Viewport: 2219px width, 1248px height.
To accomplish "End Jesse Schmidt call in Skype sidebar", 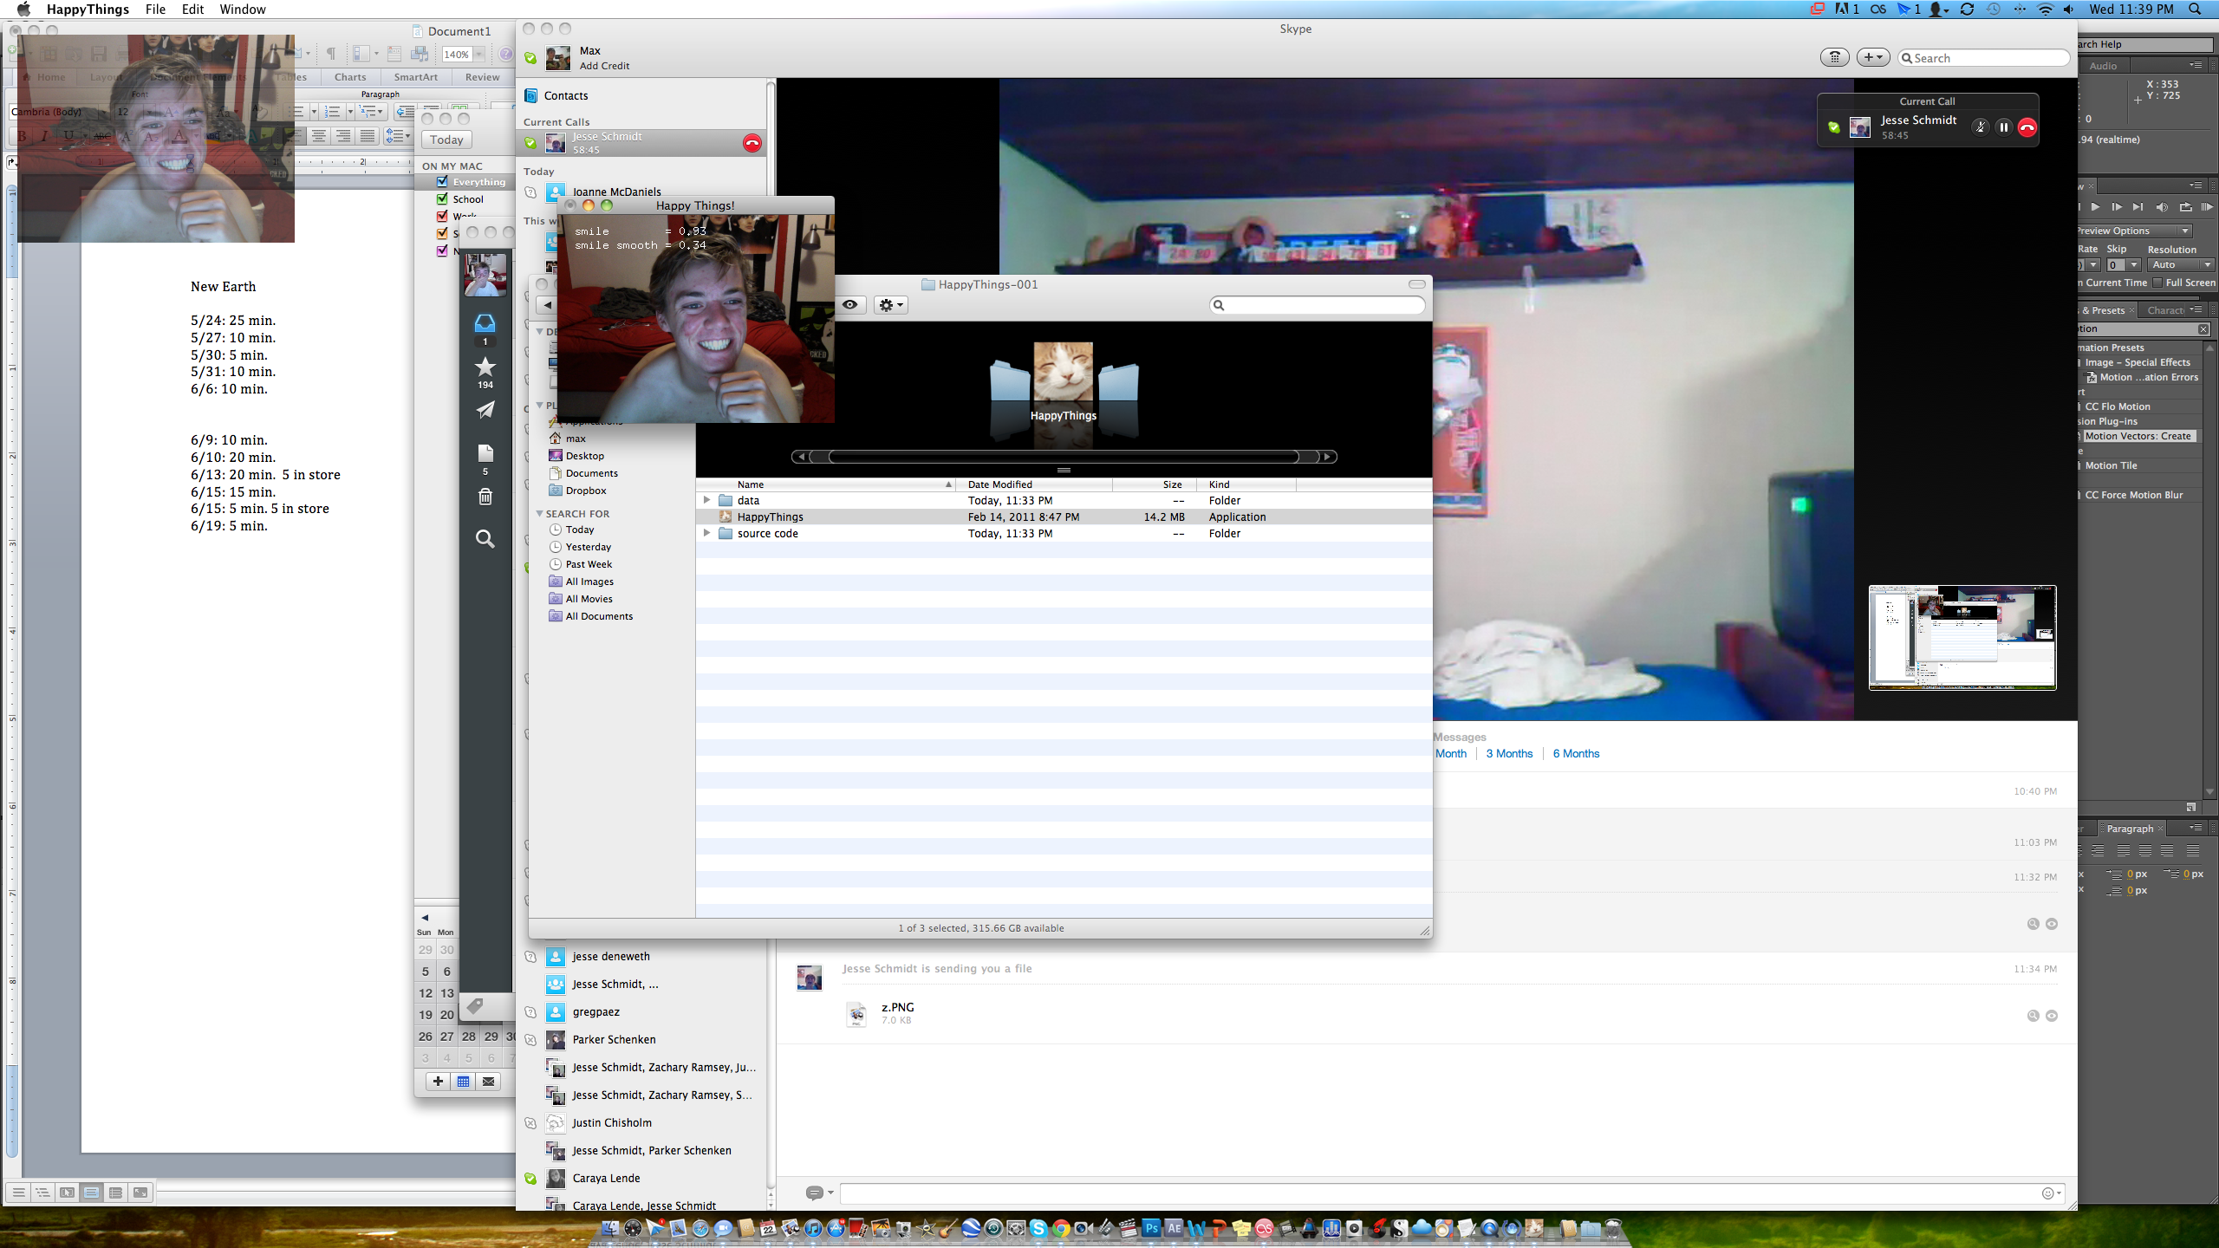I will pos(752,143).
